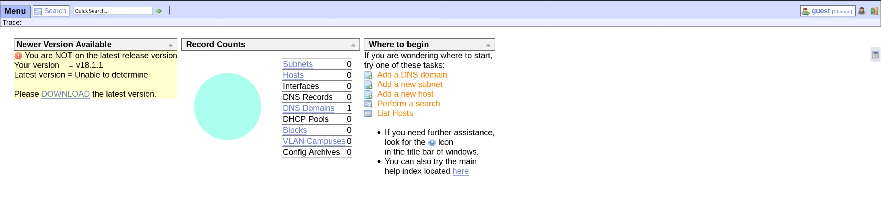The height and width of the screenshot is (207, 881).
Task: Log out using the exit door icon
Action: [x=874, y=10]
